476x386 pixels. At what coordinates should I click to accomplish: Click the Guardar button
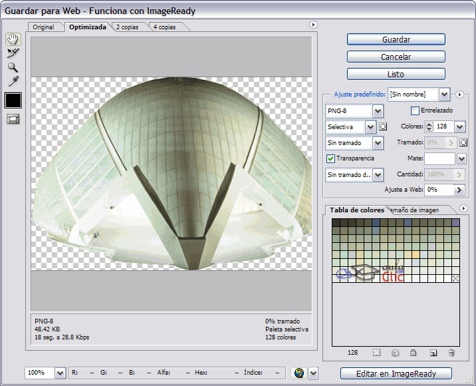pos(396,39)
